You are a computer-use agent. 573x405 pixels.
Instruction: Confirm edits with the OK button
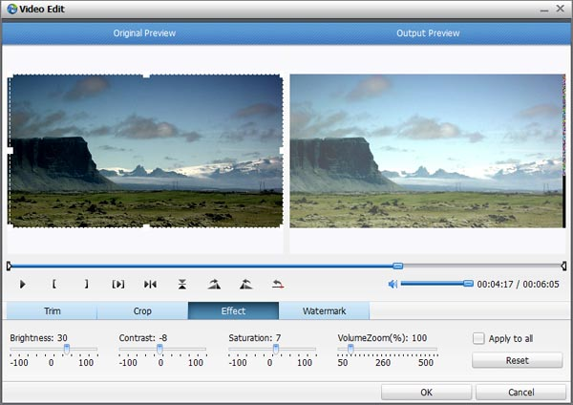(426, 393)
